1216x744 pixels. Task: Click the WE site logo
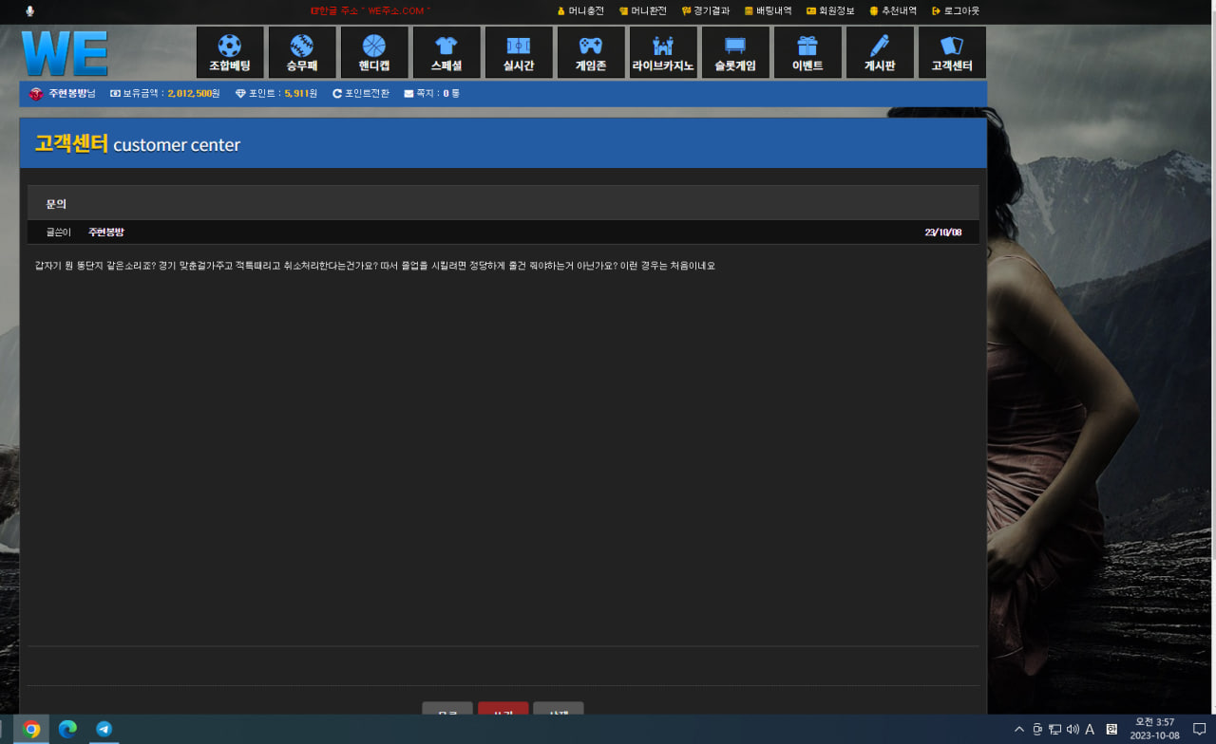tap(65, 53)
